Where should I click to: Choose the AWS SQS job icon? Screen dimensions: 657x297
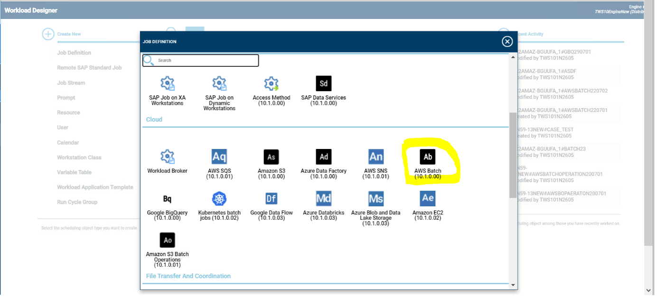tap(219, 157)
